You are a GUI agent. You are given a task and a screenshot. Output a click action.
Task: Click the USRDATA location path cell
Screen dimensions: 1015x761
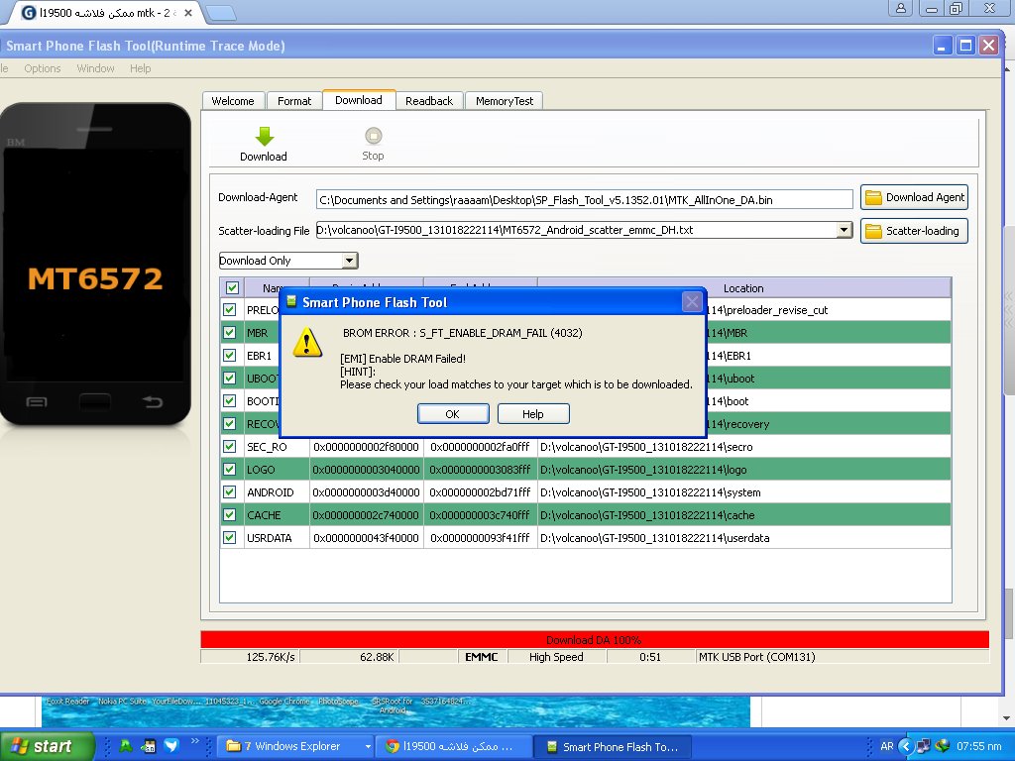743,538
